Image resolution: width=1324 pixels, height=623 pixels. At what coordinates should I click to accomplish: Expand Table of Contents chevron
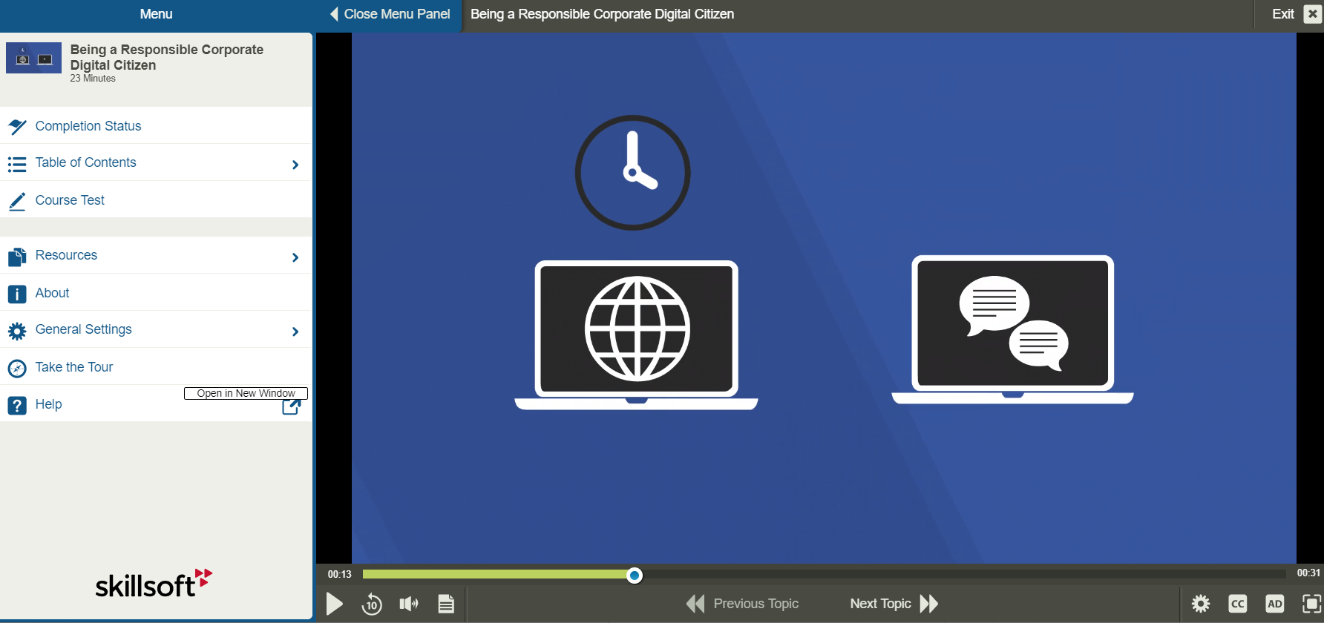coord(295,165)
